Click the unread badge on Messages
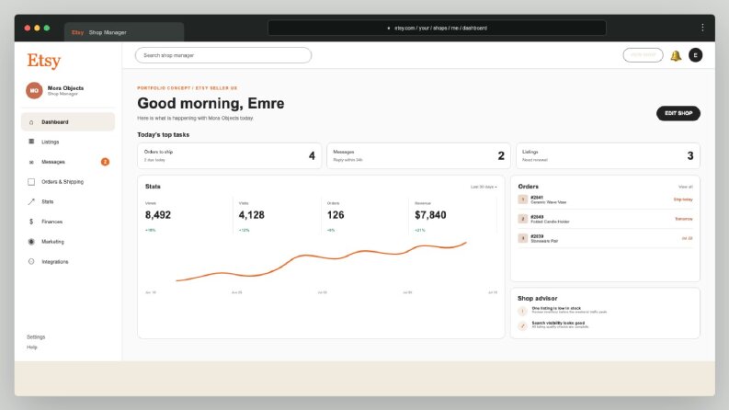Viewport: 729px width, 410px height. pyautogui.click(x=105, y=162)
